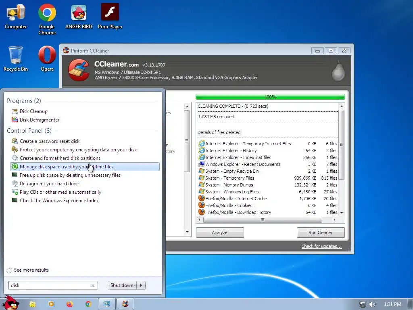This screenshot has height=310, width=413.
Task: Click the Piriform pear logo
Action: pos(338,71)
